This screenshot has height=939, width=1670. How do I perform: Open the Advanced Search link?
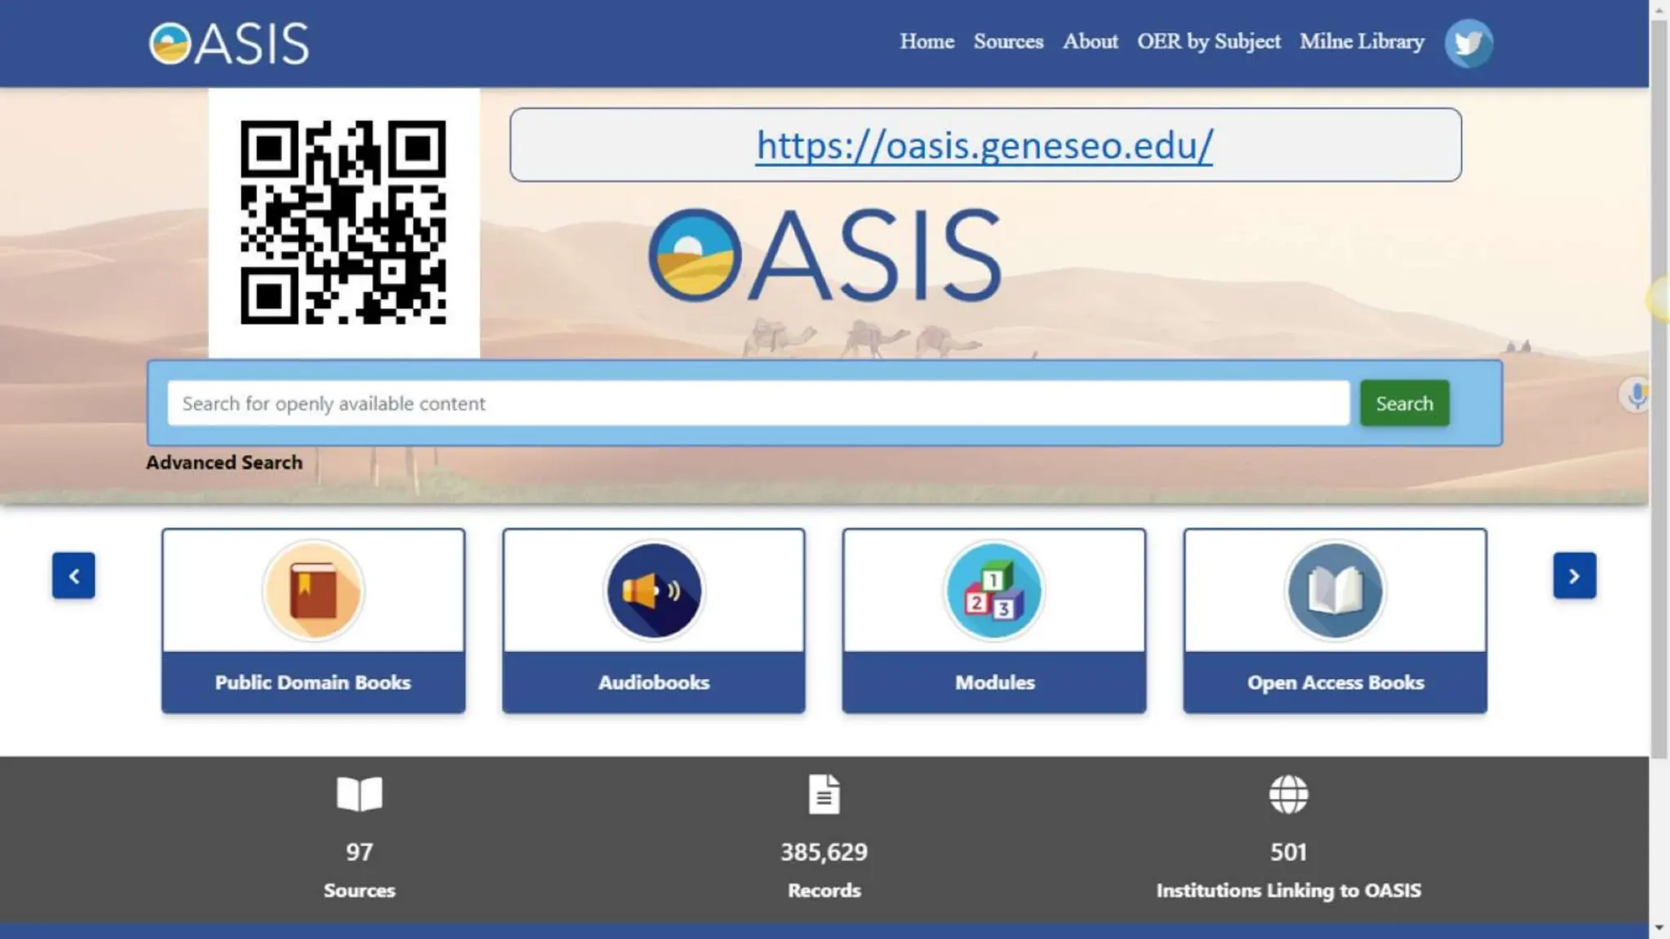point(224,462)
